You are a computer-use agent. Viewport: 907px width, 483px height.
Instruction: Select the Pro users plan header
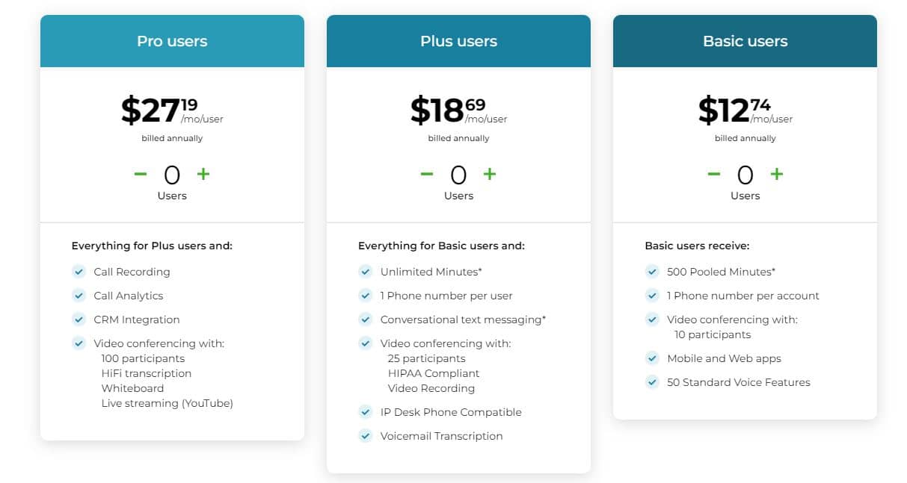point(172,41)
